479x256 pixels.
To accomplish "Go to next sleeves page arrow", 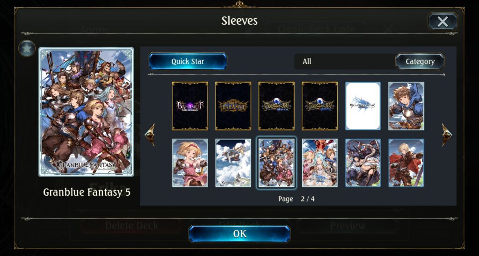I will 447,135.
